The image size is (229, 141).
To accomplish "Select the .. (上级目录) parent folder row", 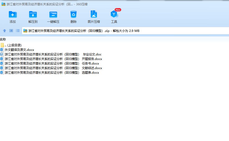I will [x=11, y=45].
